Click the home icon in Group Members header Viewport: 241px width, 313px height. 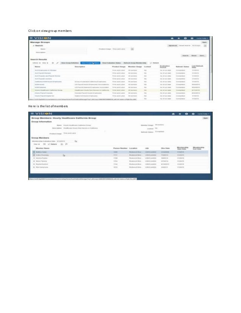173,114
